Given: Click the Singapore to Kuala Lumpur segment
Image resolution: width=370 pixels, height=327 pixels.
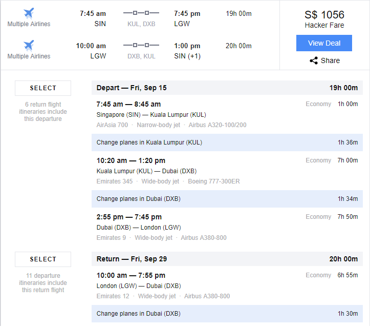Looking at the screenshot, I should coord(227,114).
